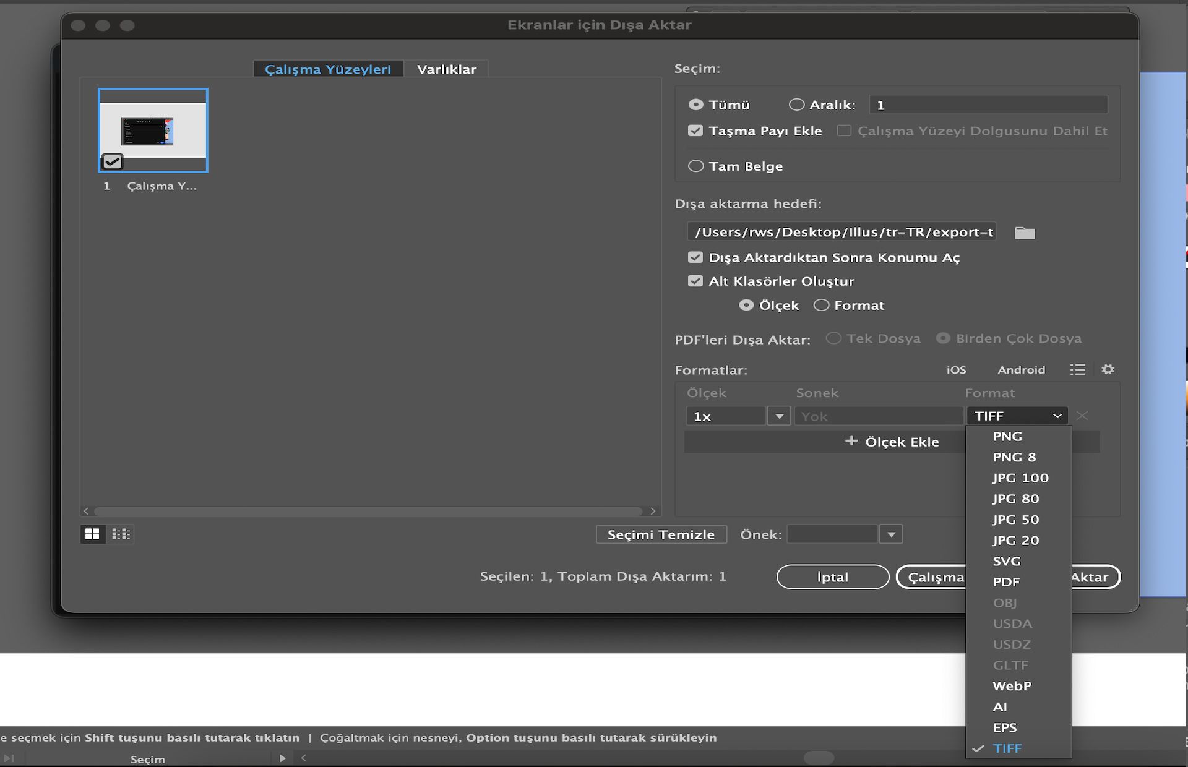The height and width of the screenshot is (767, 1188).
Task: Click the formats list options icon
Action: [1077, 369]
